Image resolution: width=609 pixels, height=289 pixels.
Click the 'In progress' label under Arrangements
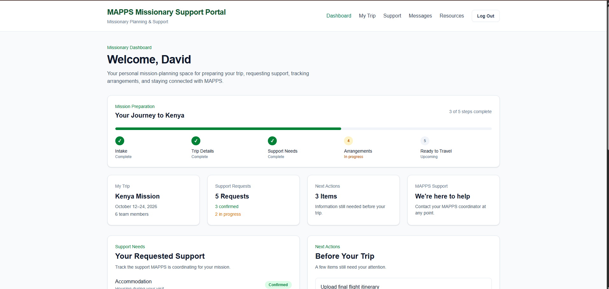[x=354, y=157]
